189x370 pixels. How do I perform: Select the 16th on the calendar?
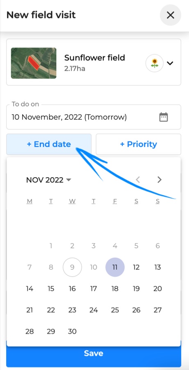point(72,289)
